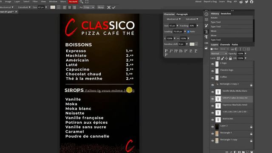The image size is (272, 153).
Task: Apply faux bold style P icon
Action: (166, 51)
